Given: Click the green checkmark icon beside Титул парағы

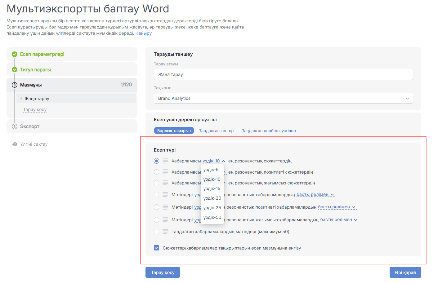Looking at the screenshot, I should (x=15, y=70).
